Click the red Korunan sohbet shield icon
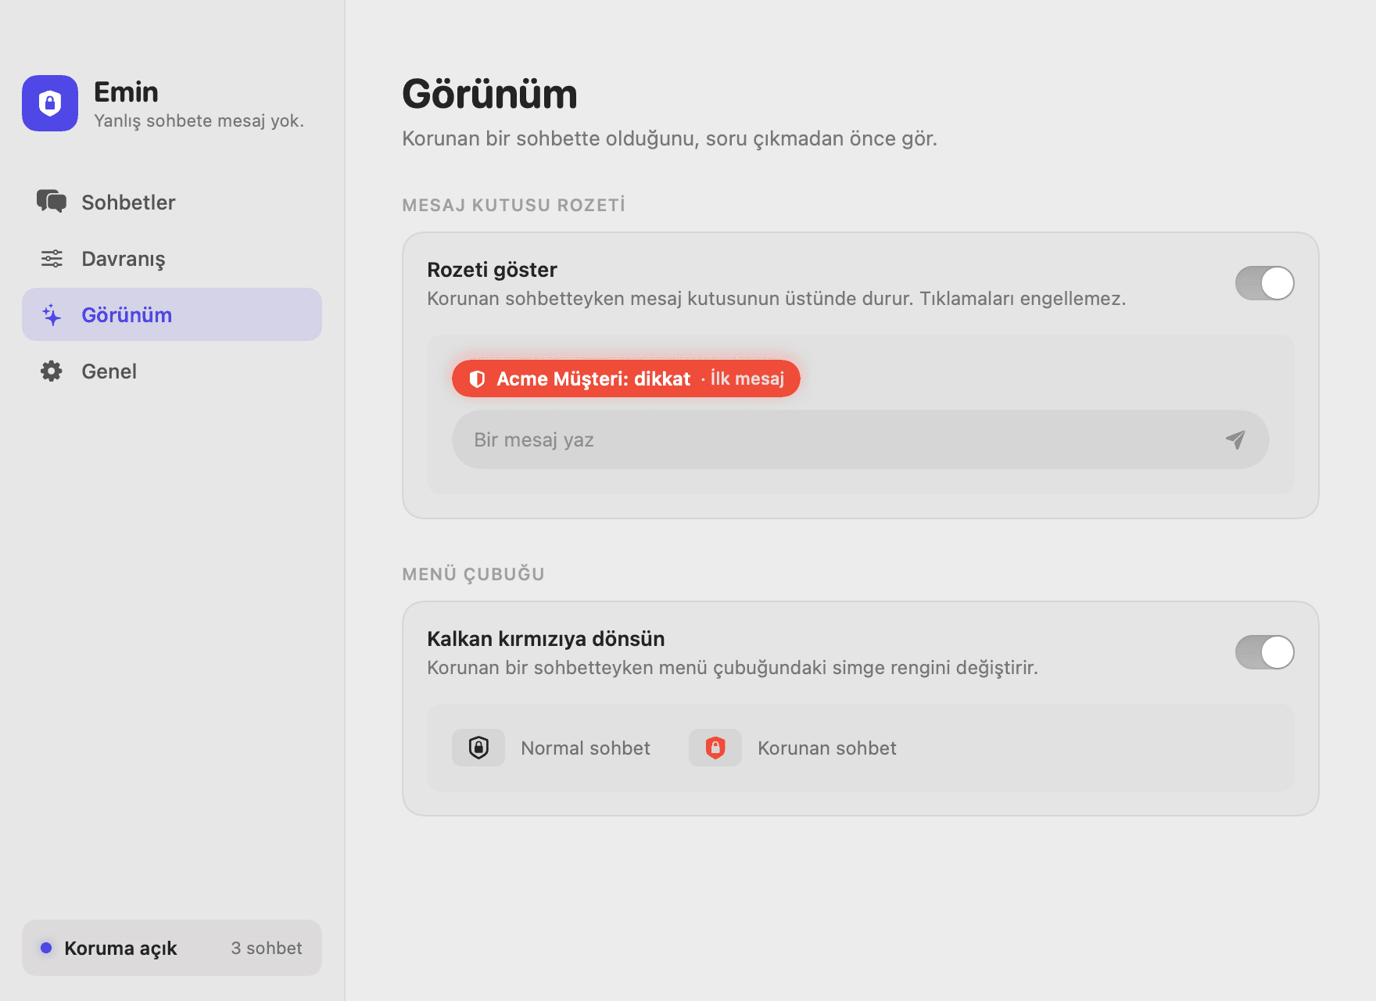This screenshot has height=1001, width=1376. [x=715, y=748]
